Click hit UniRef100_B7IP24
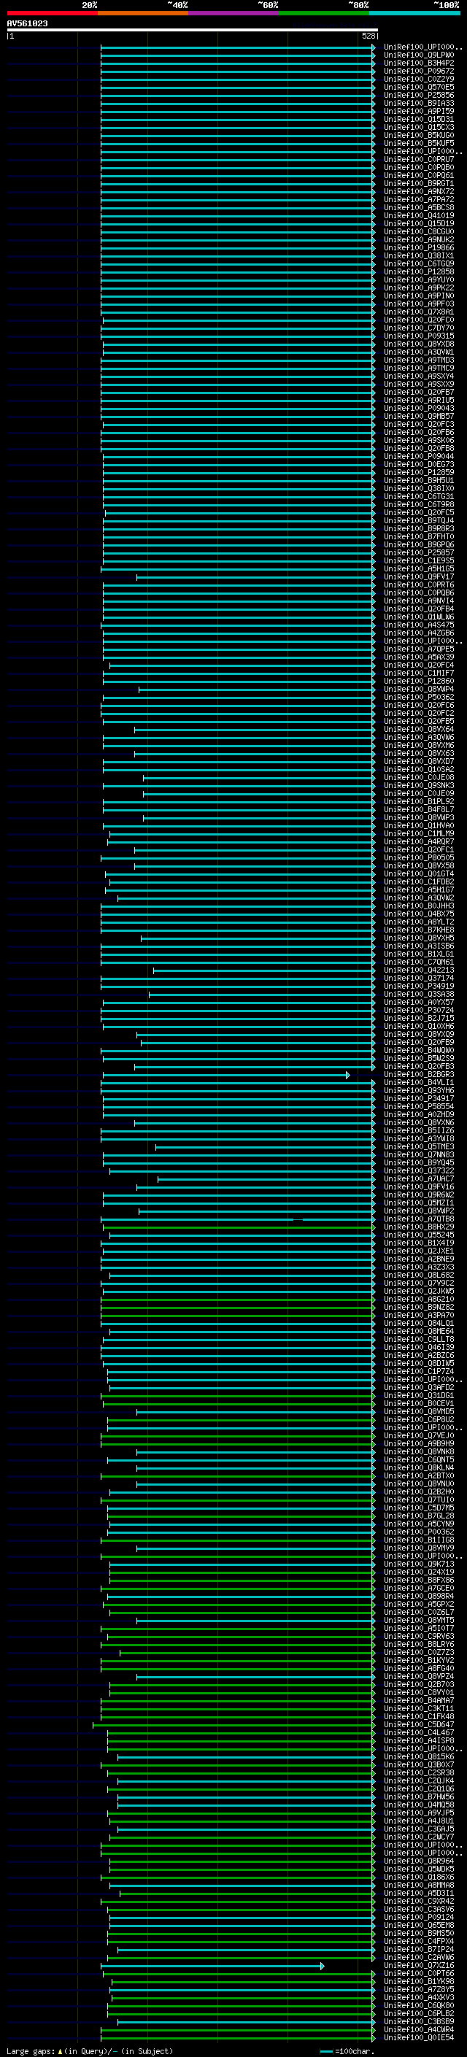The image size is (467, 2057). tap(419, 1949)
